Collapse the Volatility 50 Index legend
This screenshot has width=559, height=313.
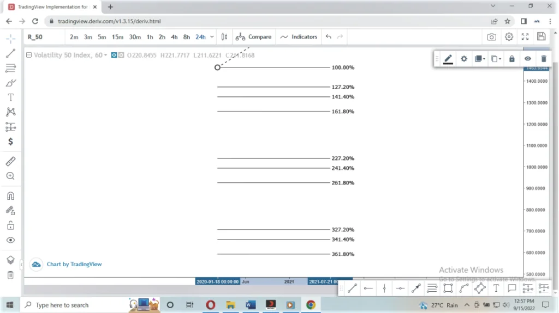coord(29,55)
